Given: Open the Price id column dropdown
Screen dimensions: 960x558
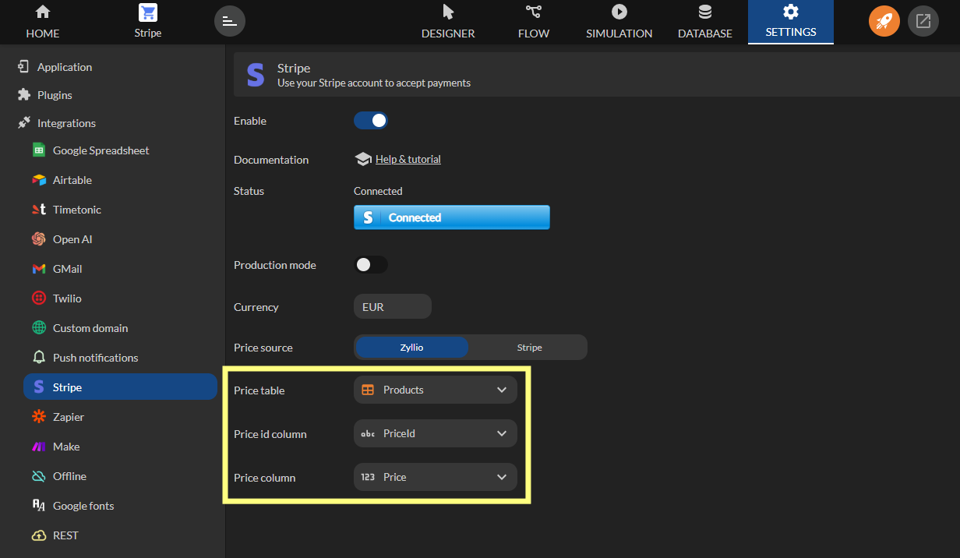Looking at the screenshot, I should pyautogui.click(x=435, y=433).
